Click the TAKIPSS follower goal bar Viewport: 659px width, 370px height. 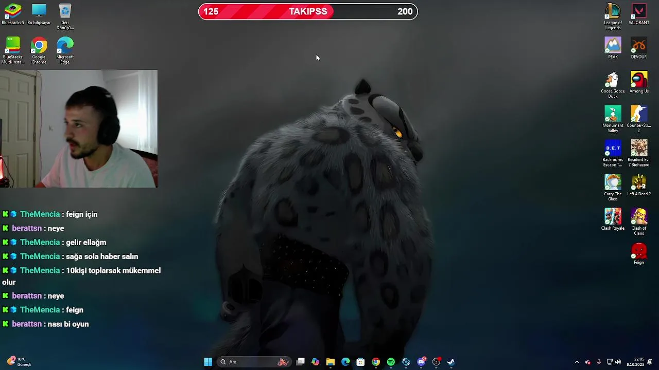click(308, 11)
